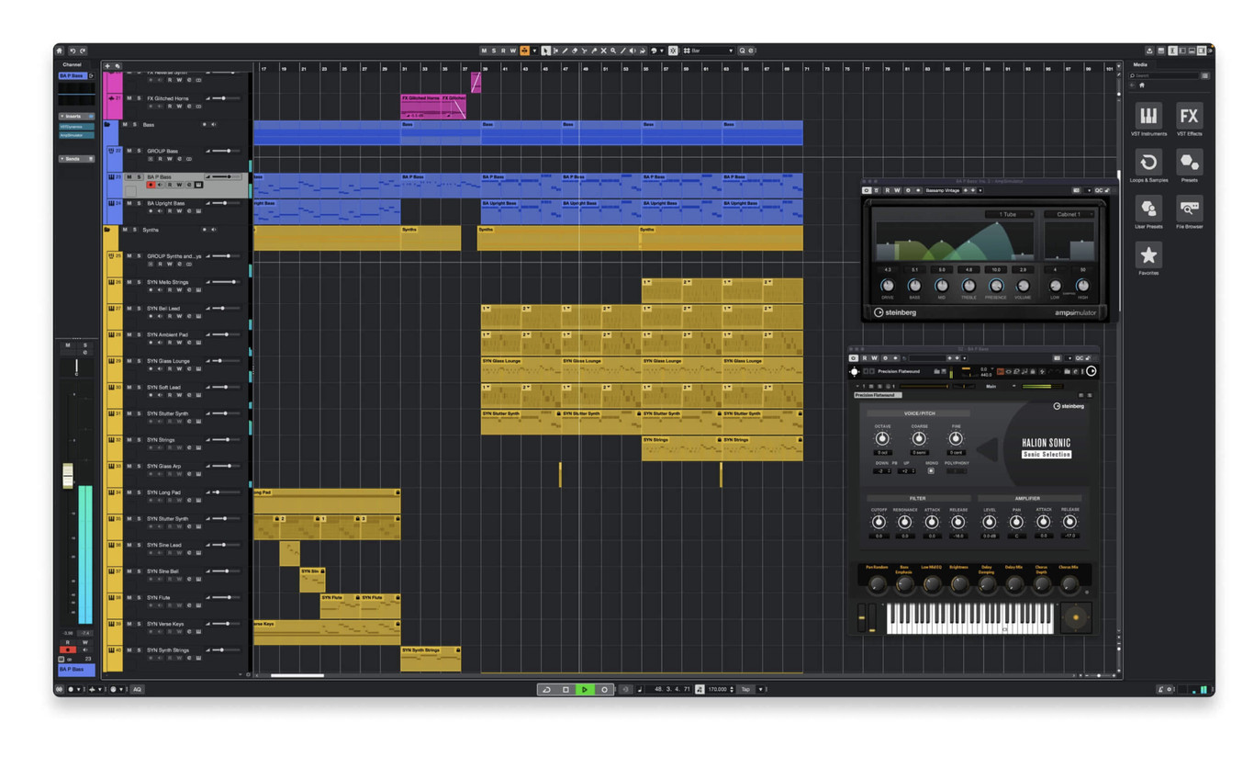Solo the GROUP Bass track

[139, 151]
